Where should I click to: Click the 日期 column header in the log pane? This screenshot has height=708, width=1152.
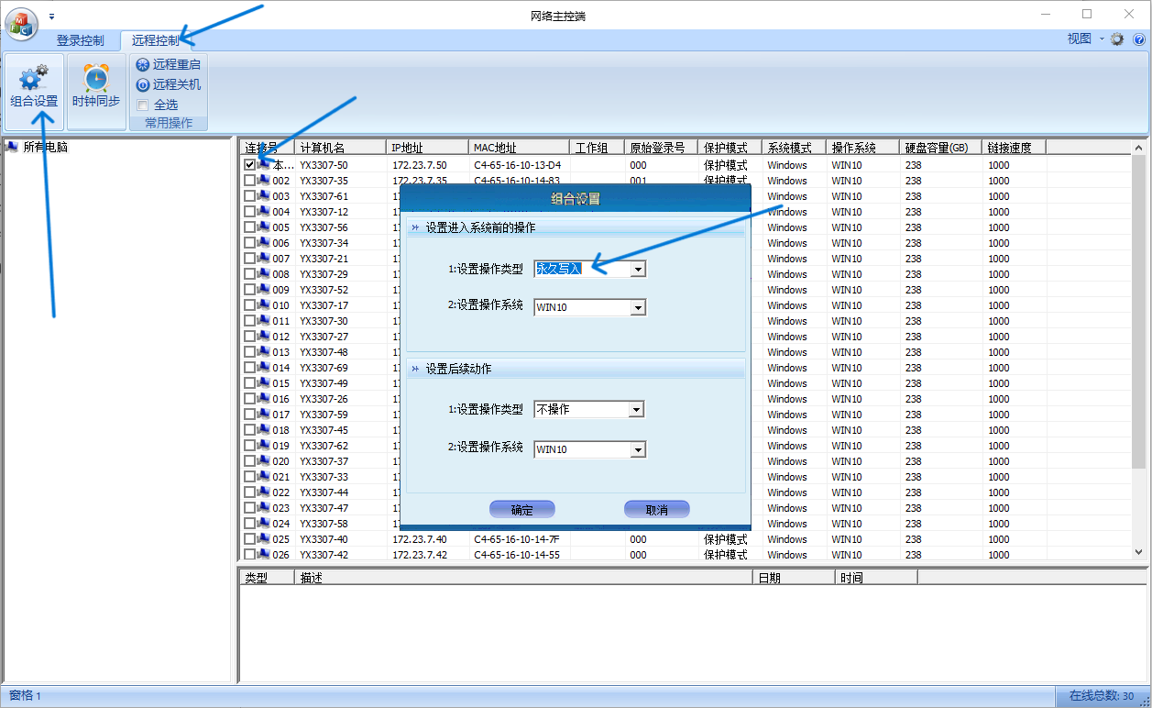[x=794, y=578]
